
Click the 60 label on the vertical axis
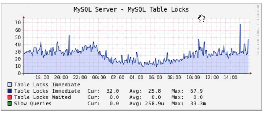(x=18, y=30)
